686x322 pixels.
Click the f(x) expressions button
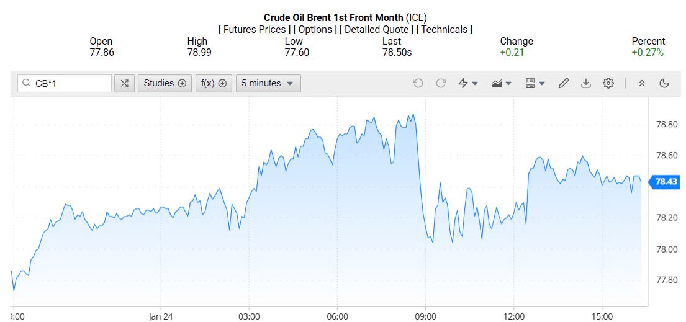pos(213,83)
